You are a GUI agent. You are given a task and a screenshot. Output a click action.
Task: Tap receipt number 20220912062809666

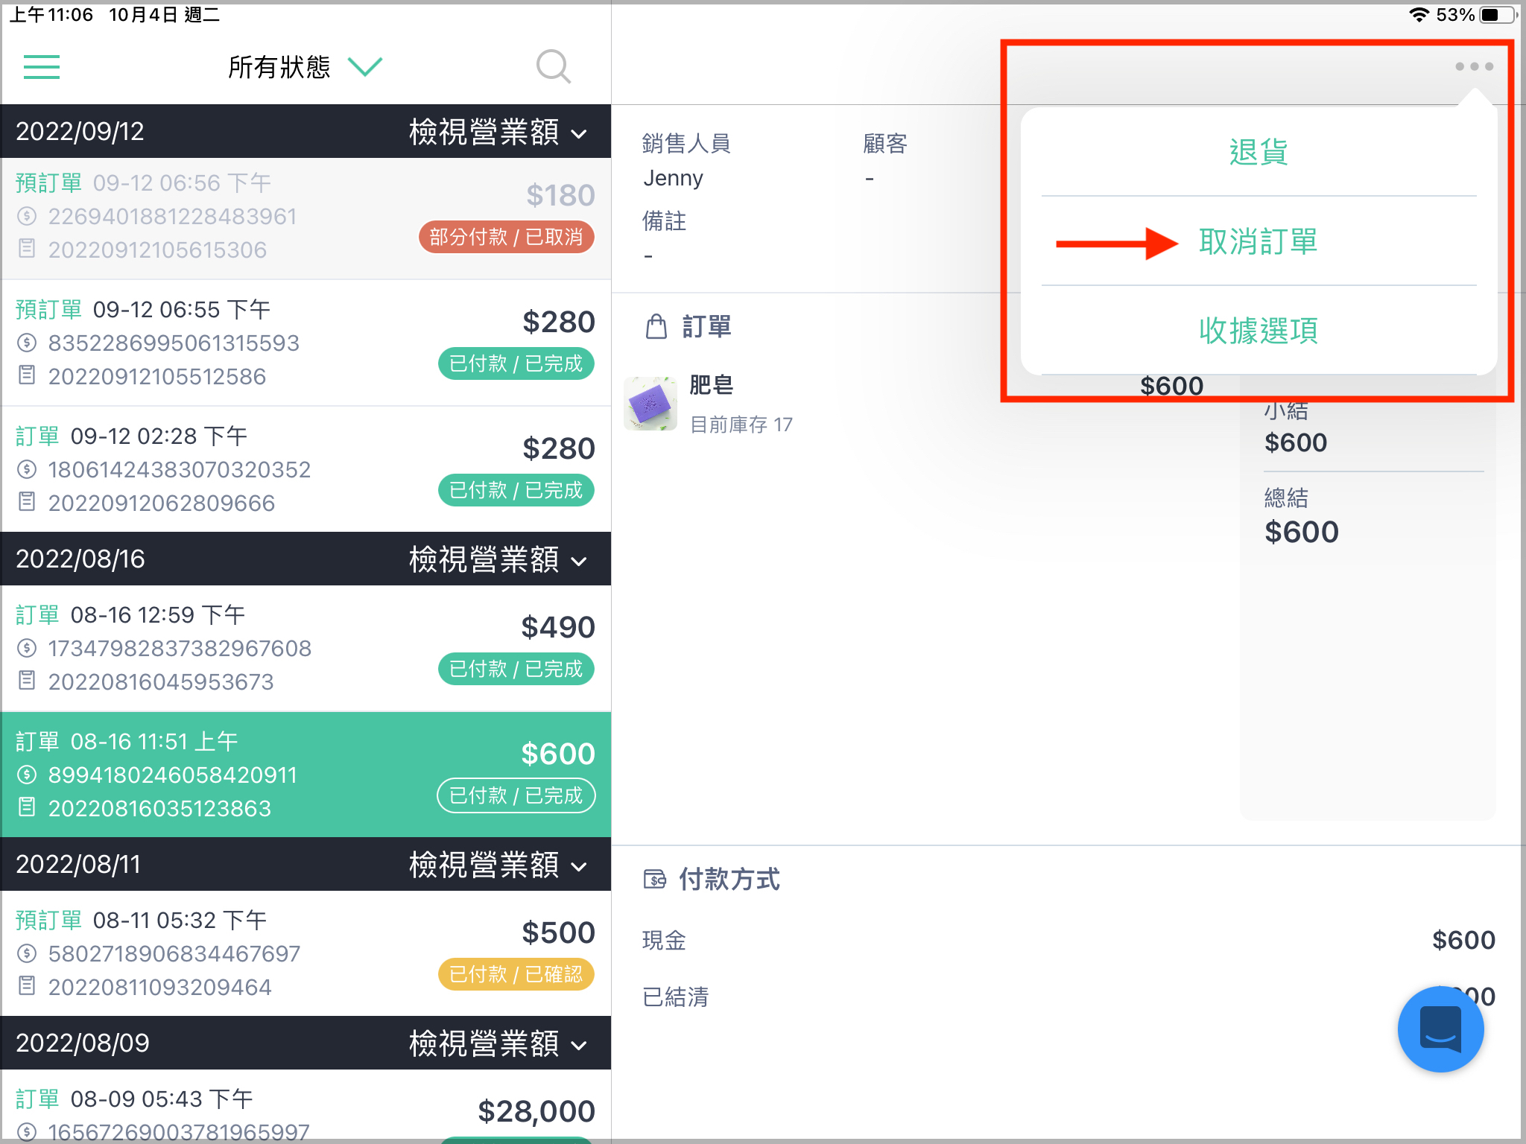tap(162, 503)
